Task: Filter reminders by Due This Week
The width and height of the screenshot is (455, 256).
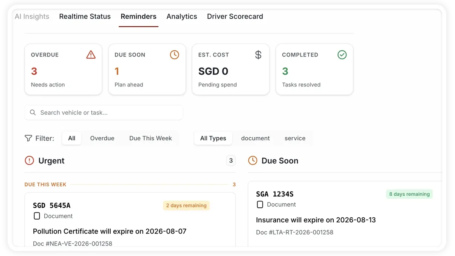Action: click(x=151, y=138)
